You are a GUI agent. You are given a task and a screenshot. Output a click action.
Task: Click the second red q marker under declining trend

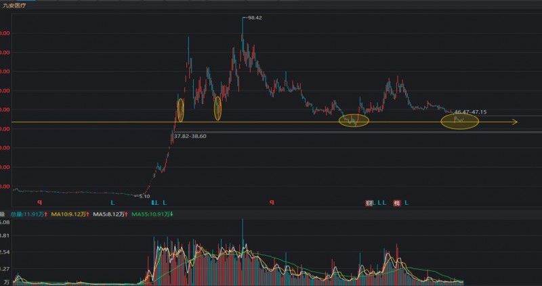tap(272, 203)
